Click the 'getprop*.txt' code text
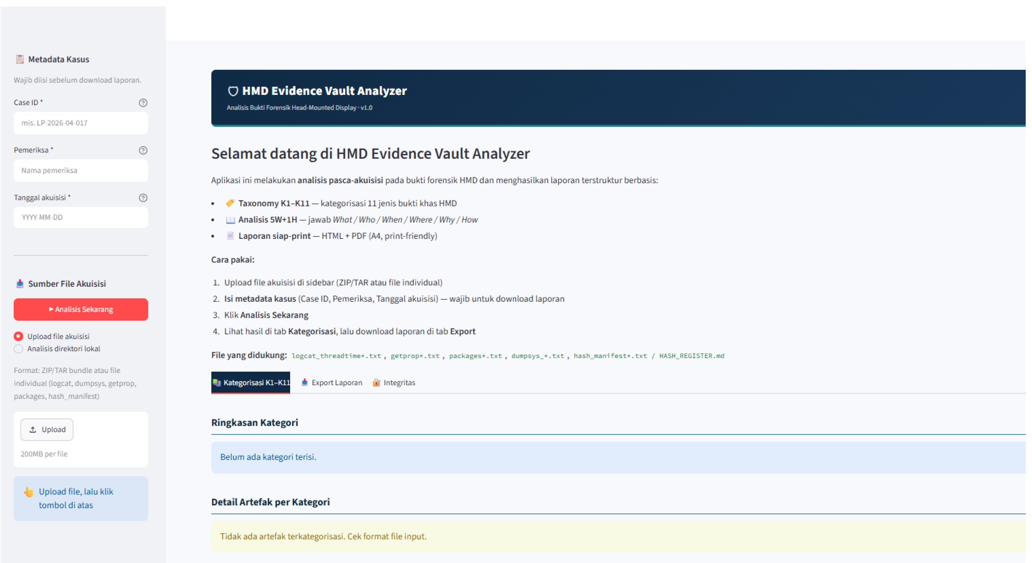Screen dimensions: 1032x563 [415, 356]
